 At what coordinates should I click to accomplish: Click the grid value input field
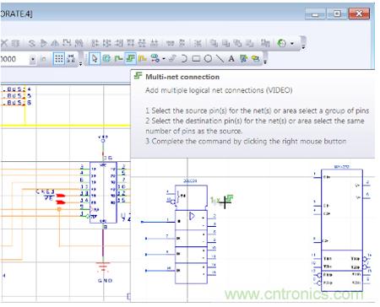point(14,59)
